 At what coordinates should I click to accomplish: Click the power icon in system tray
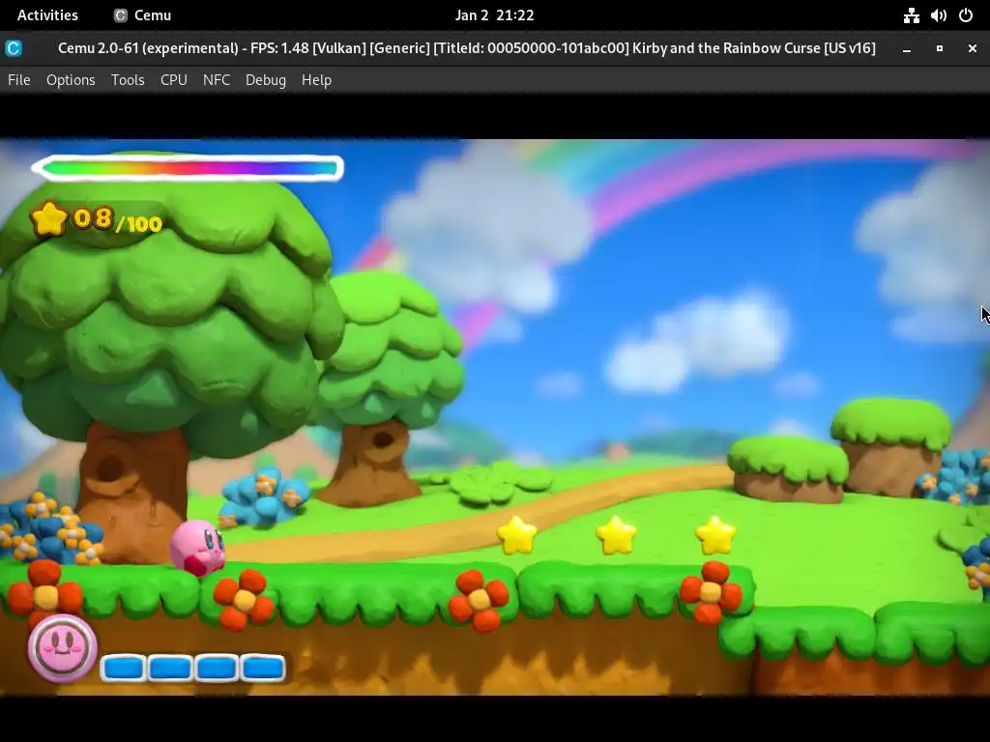click(x=966, y=15)
